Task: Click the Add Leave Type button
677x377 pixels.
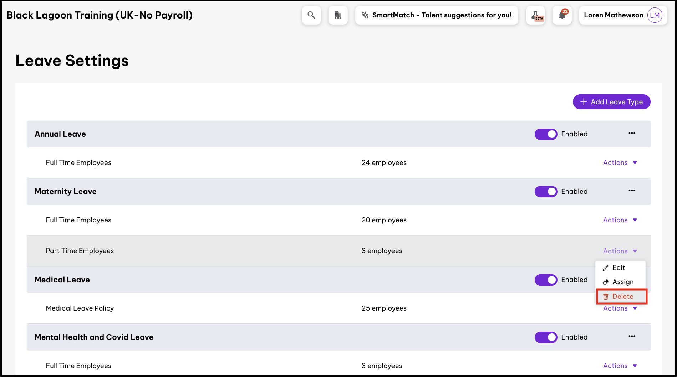Action: click(611, 102)
